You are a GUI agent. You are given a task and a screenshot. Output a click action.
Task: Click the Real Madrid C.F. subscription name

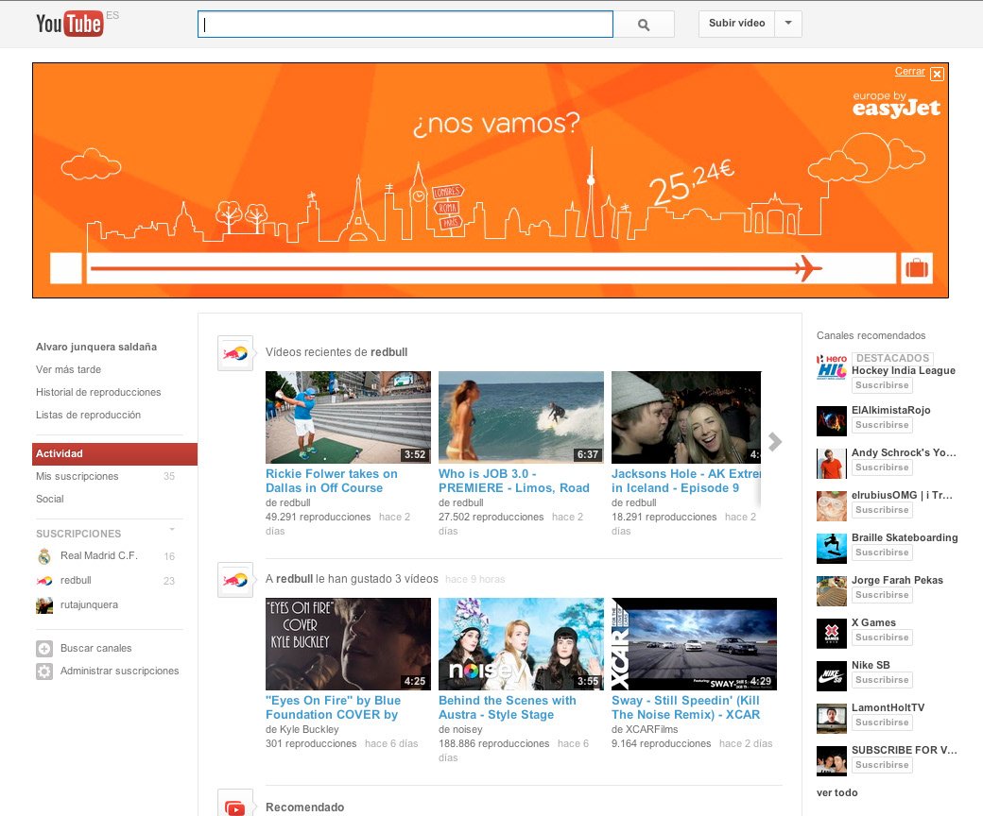99,555
